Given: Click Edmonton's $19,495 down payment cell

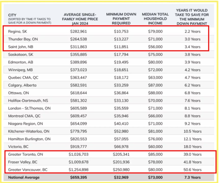Looking at the screenshot, I should point(121,62).
